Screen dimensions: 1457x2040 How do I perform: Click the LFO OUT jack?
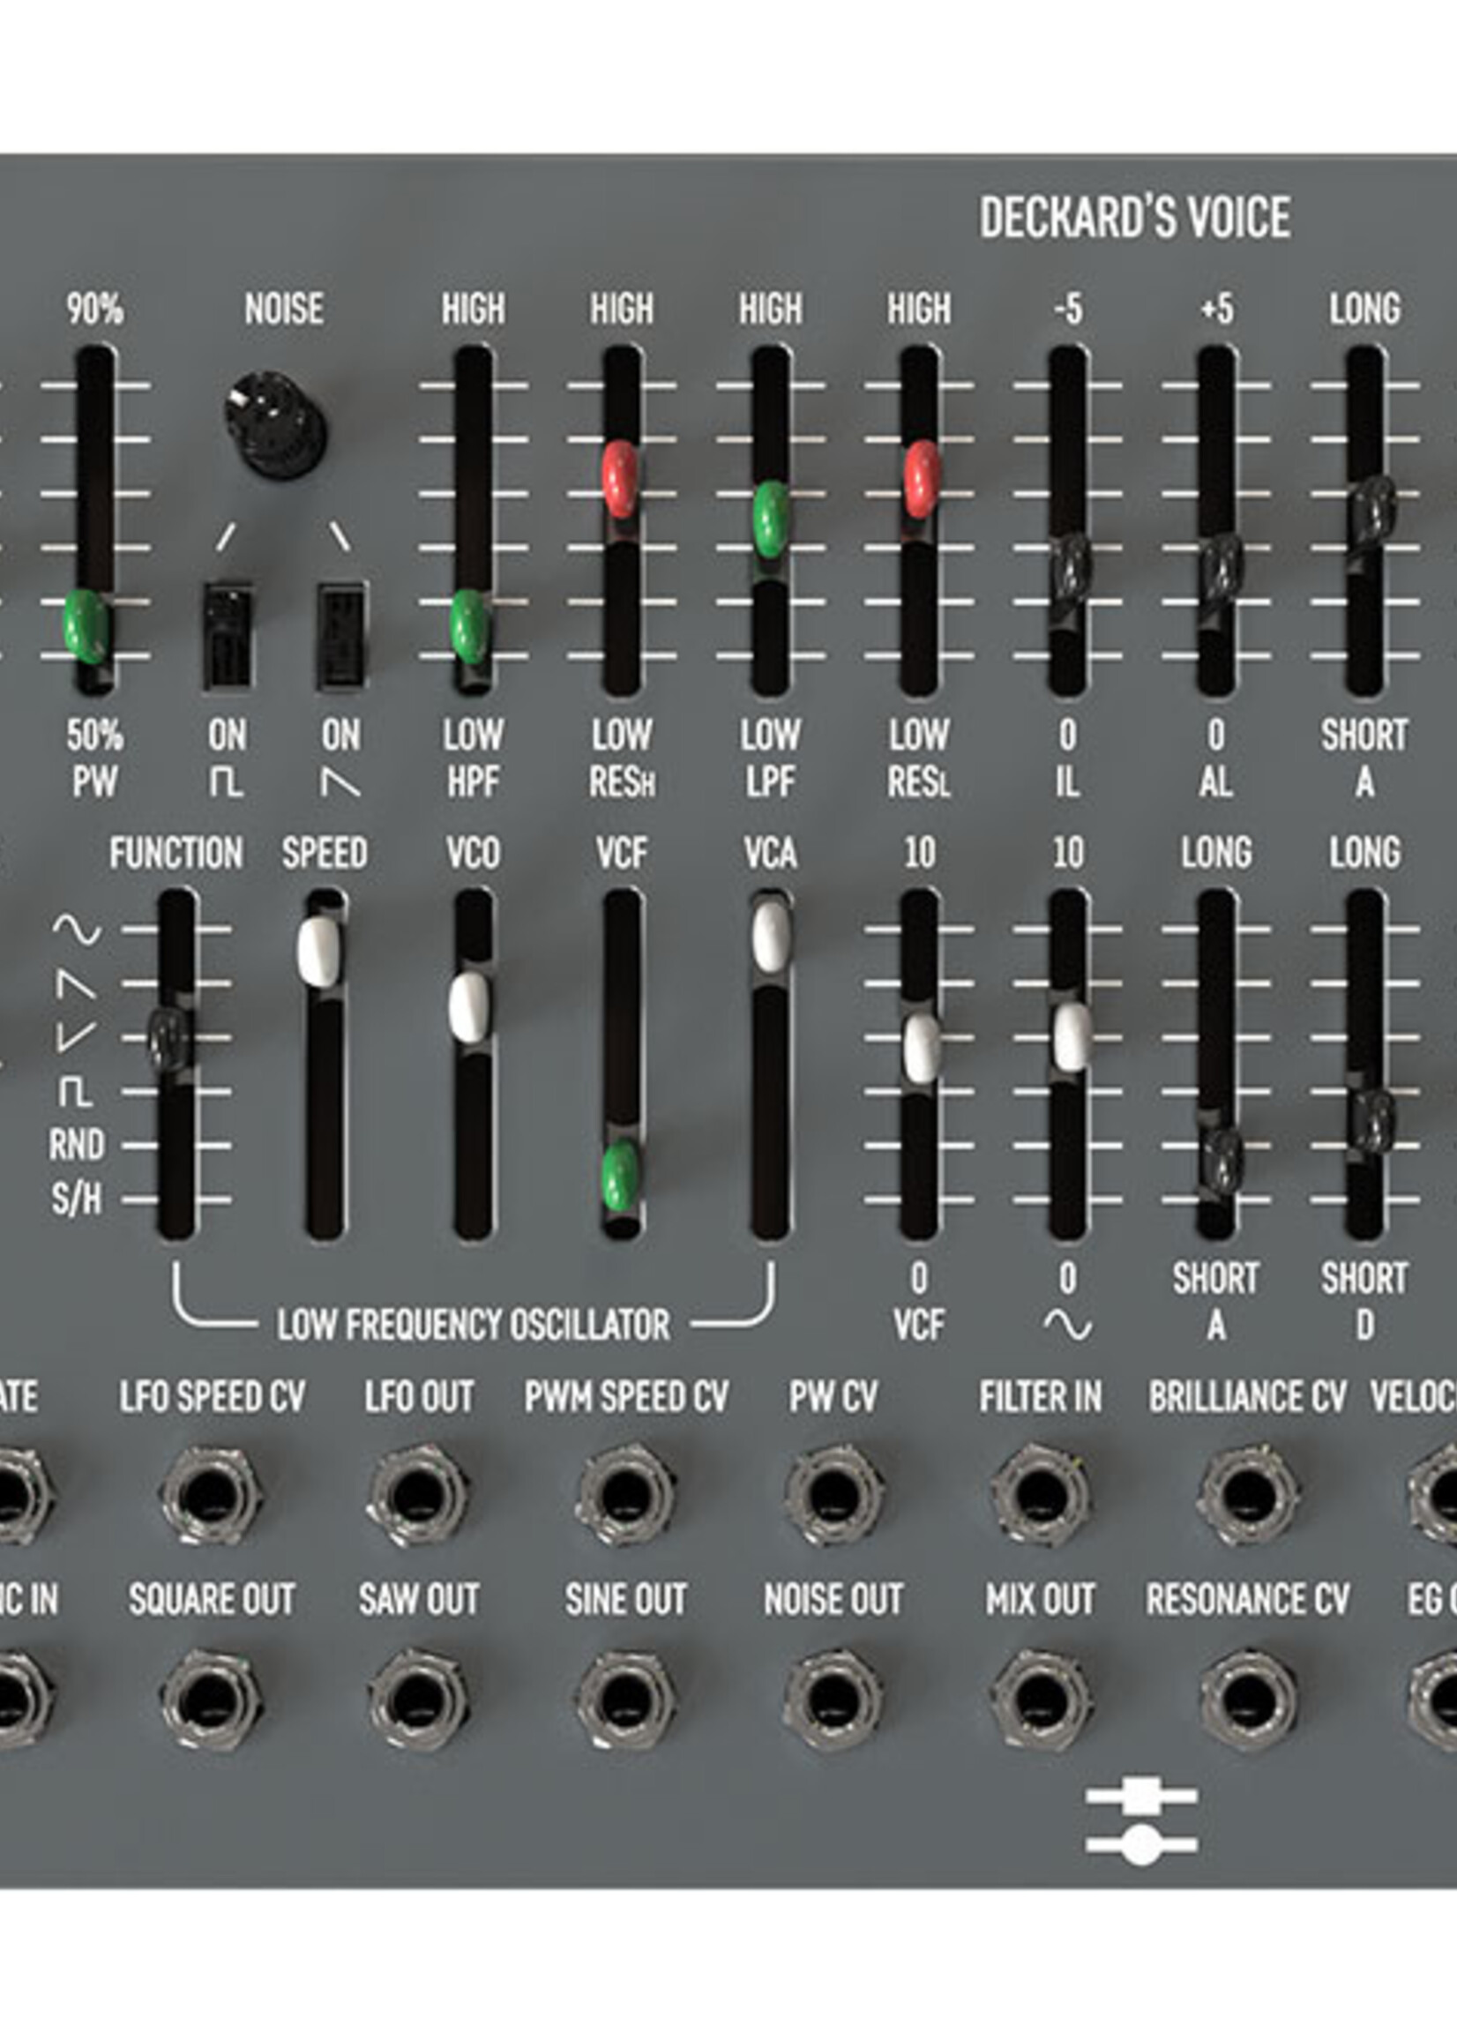(x=418, y=1495)
